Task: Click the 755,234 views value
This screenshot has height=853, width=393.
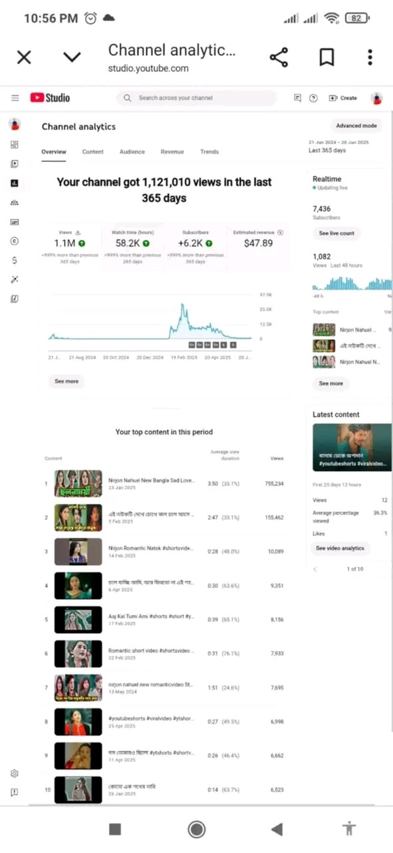Action: 273,484
